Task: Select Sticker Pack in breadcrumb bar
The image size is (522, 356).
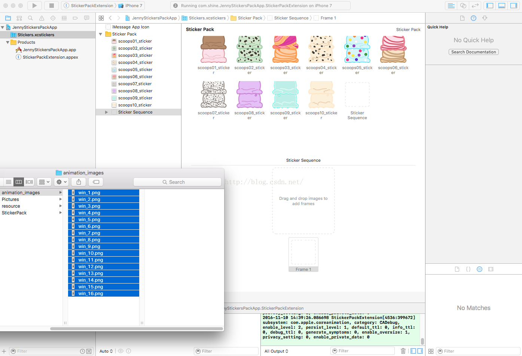Action: (x=250, y=18)
